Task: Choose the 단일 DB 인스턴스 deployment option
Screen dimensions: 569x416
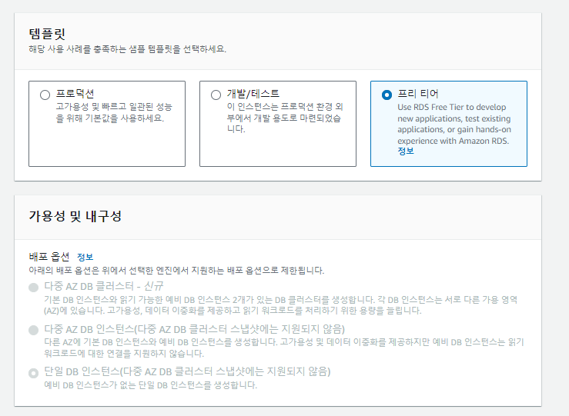Action: click(33, 373)
